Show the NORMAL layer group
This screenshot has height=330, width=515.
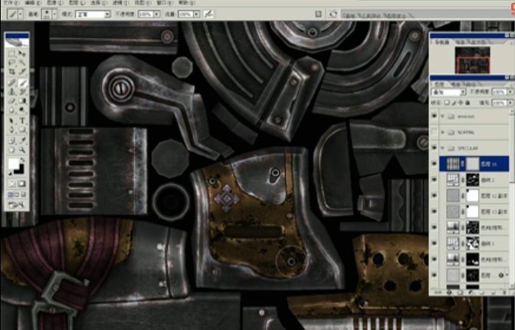coord(435,132)
